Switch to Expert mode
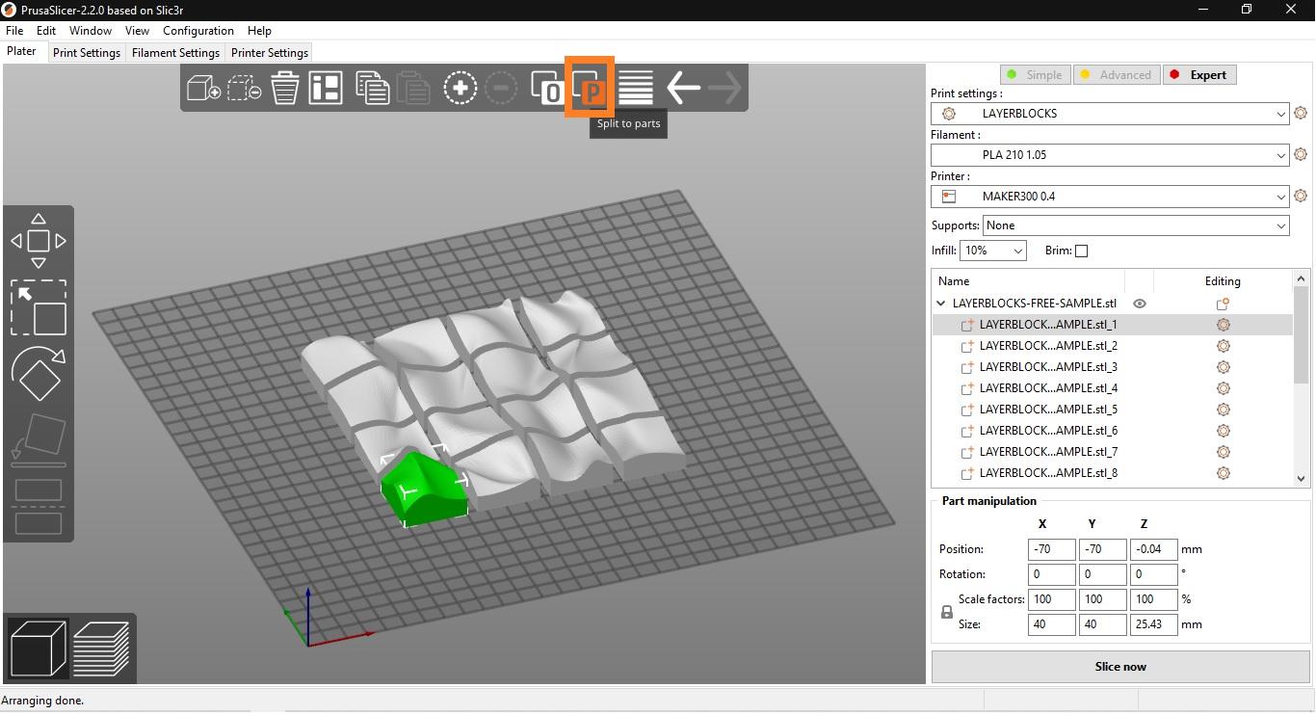 click(x=1198, y=75)
